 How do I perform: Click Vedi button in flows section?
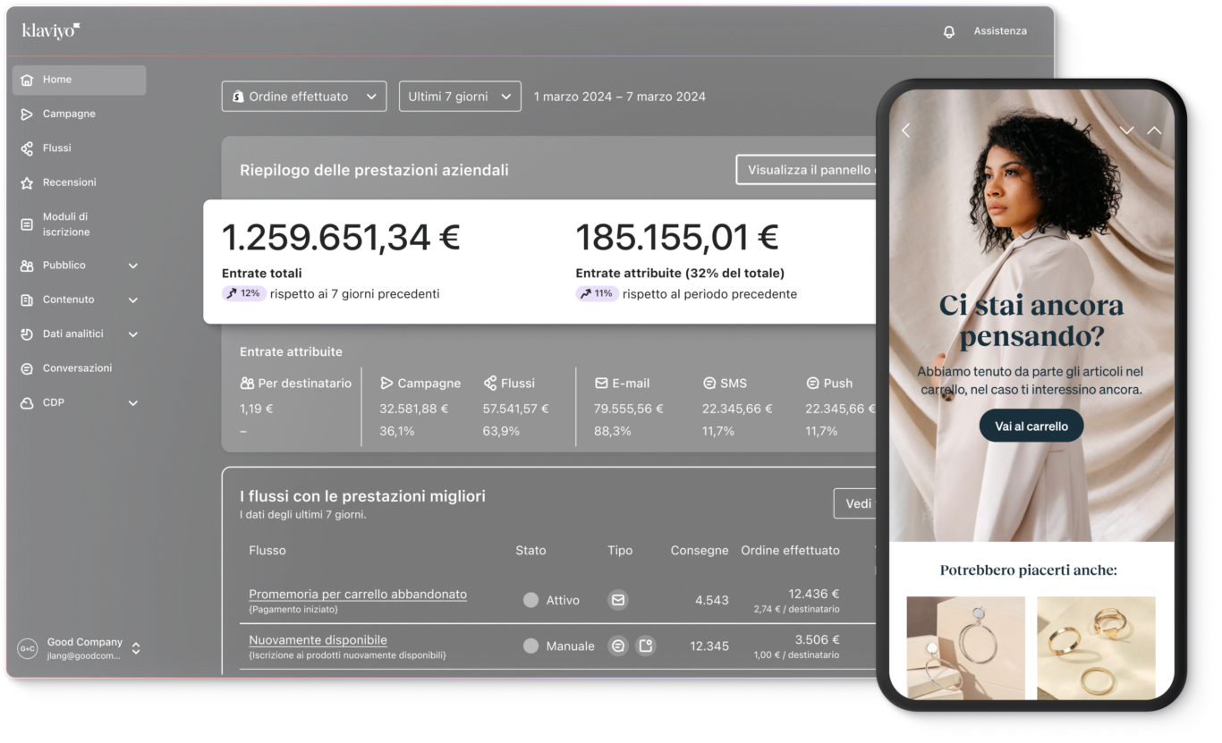855,503
